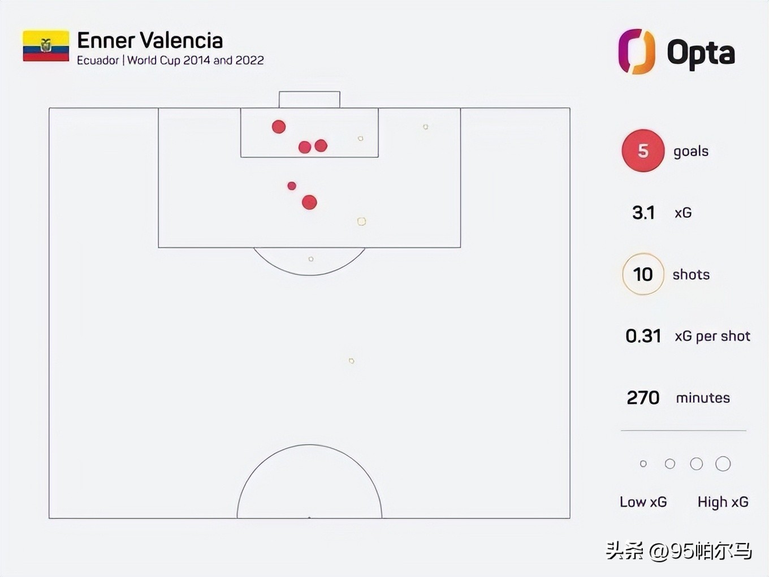
Task: Select the largest High xG legend circle
Action: coord(723,464)
